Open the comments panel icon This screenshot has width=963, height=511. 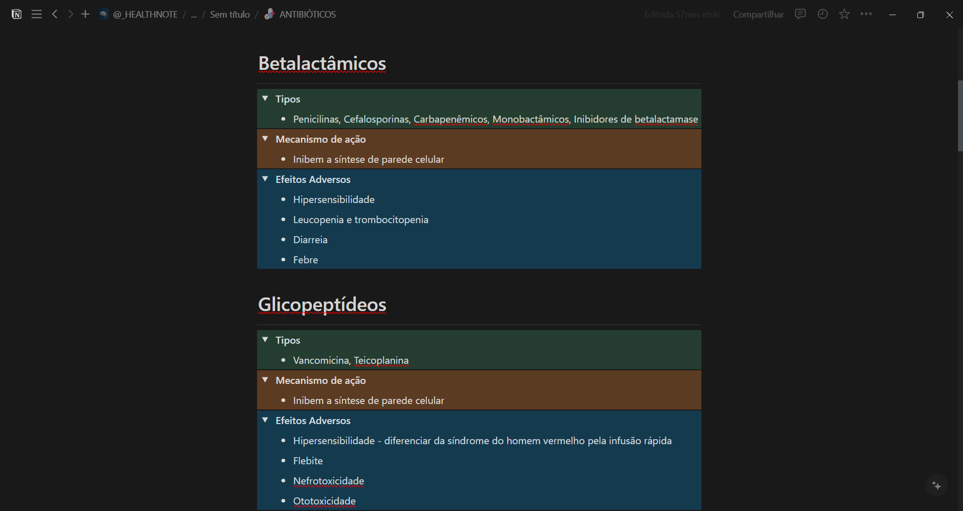point(800,14)
